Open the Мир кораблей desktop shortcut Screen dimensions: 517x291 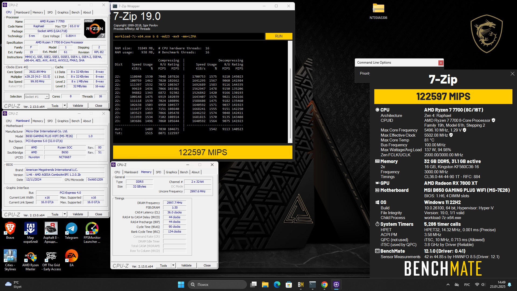30,233
